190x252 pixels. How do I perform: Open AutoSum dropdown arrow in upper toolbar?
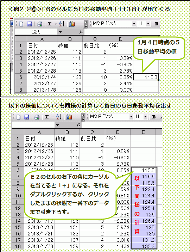(56, 24)
